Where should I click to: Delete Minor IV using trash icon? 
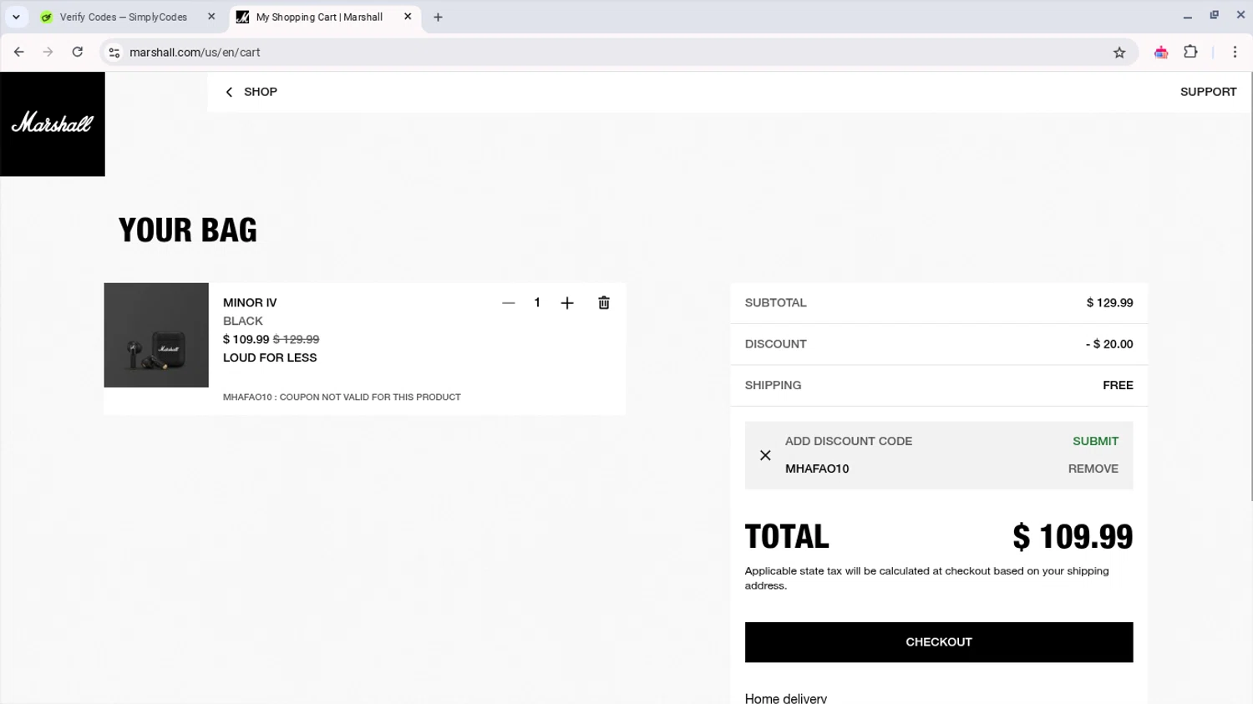coord(604,303)
